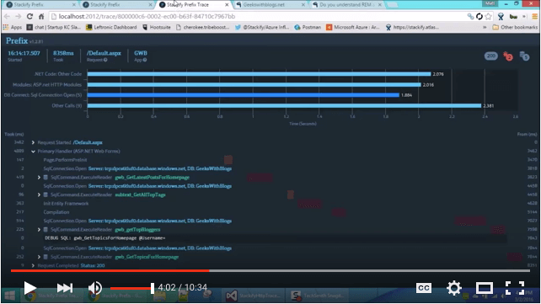Click the localhost address bar

click(259, 17)
